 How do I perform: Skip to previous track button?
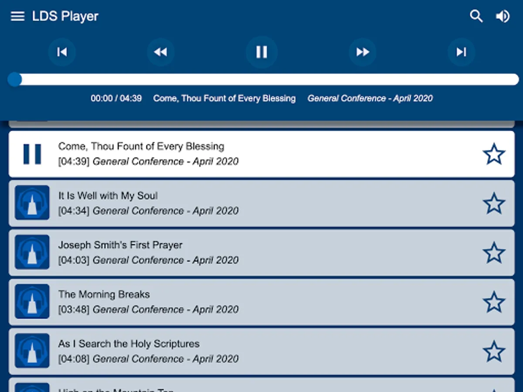[x=62, y=52]
